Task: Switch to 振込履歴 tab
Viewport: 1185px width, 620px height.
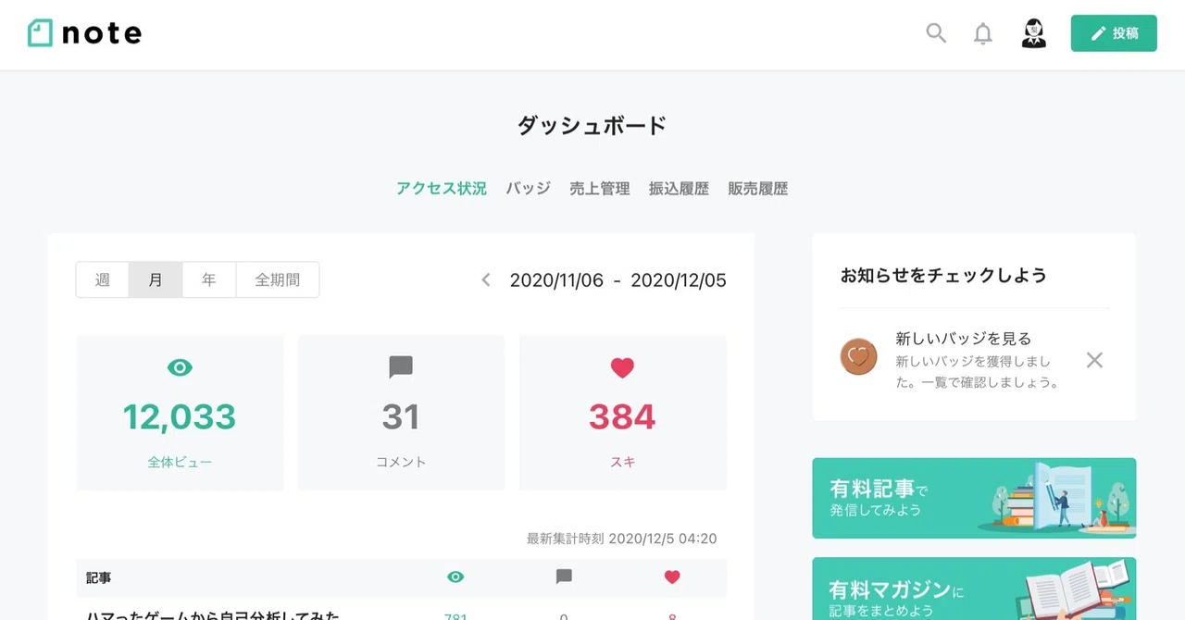Action: (x=679, y=189)
